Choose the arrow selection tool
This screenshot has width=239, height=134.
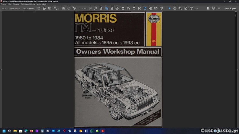tap(170, 8)
